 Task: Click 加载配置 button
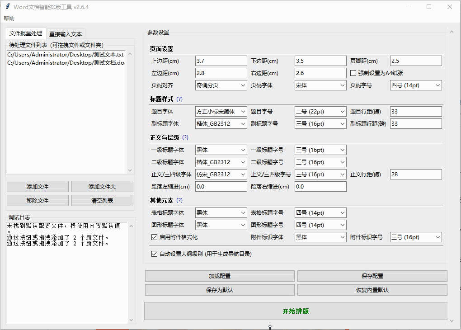[x=220, y=276]
